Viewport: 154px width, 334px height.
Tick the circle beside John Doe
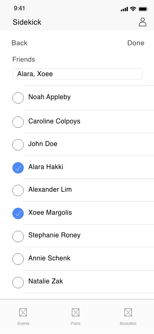point(18,145)
